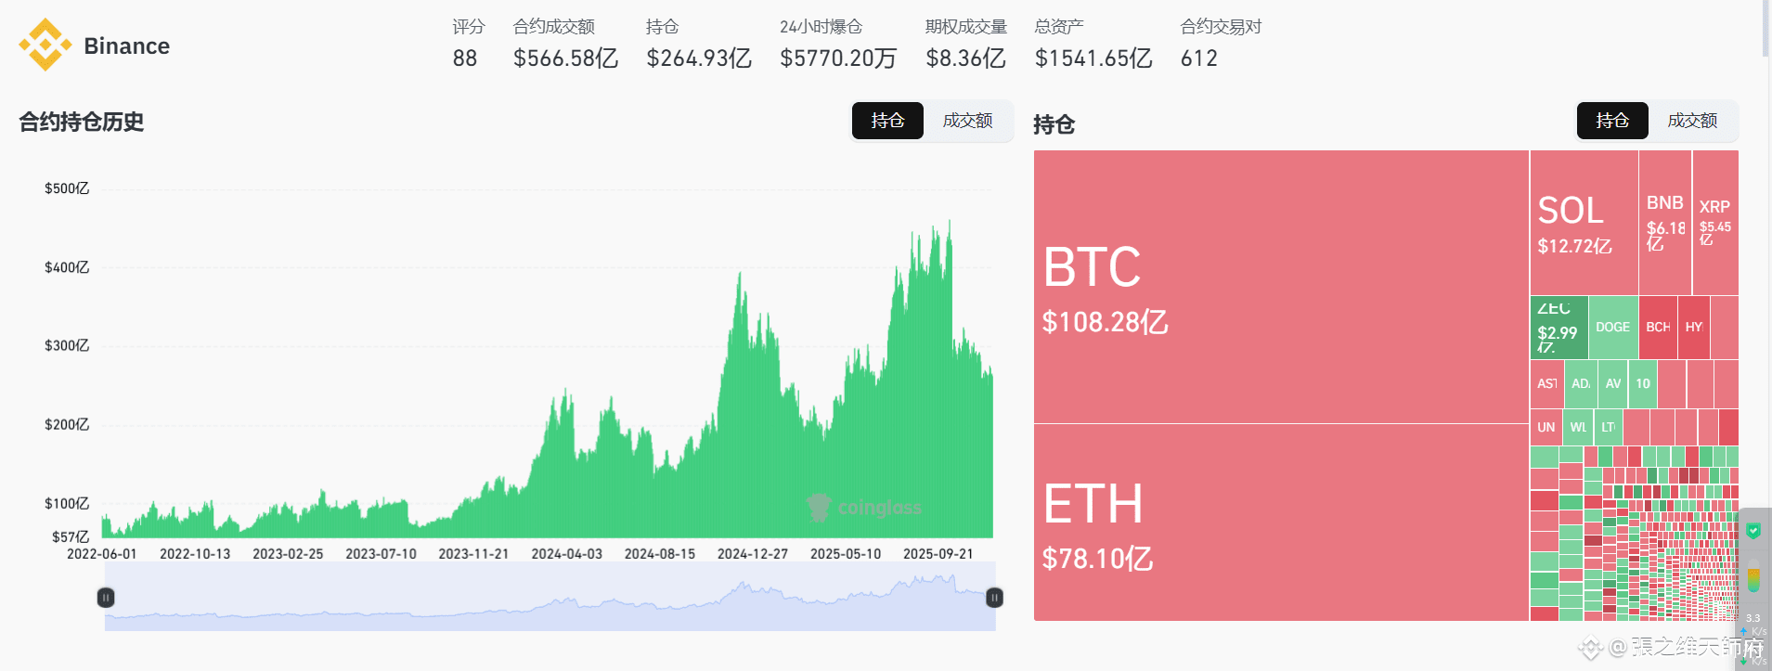Select the SOL $12.72亿 tile
Screen dimensions: 1772x671
pos(1584,223)
